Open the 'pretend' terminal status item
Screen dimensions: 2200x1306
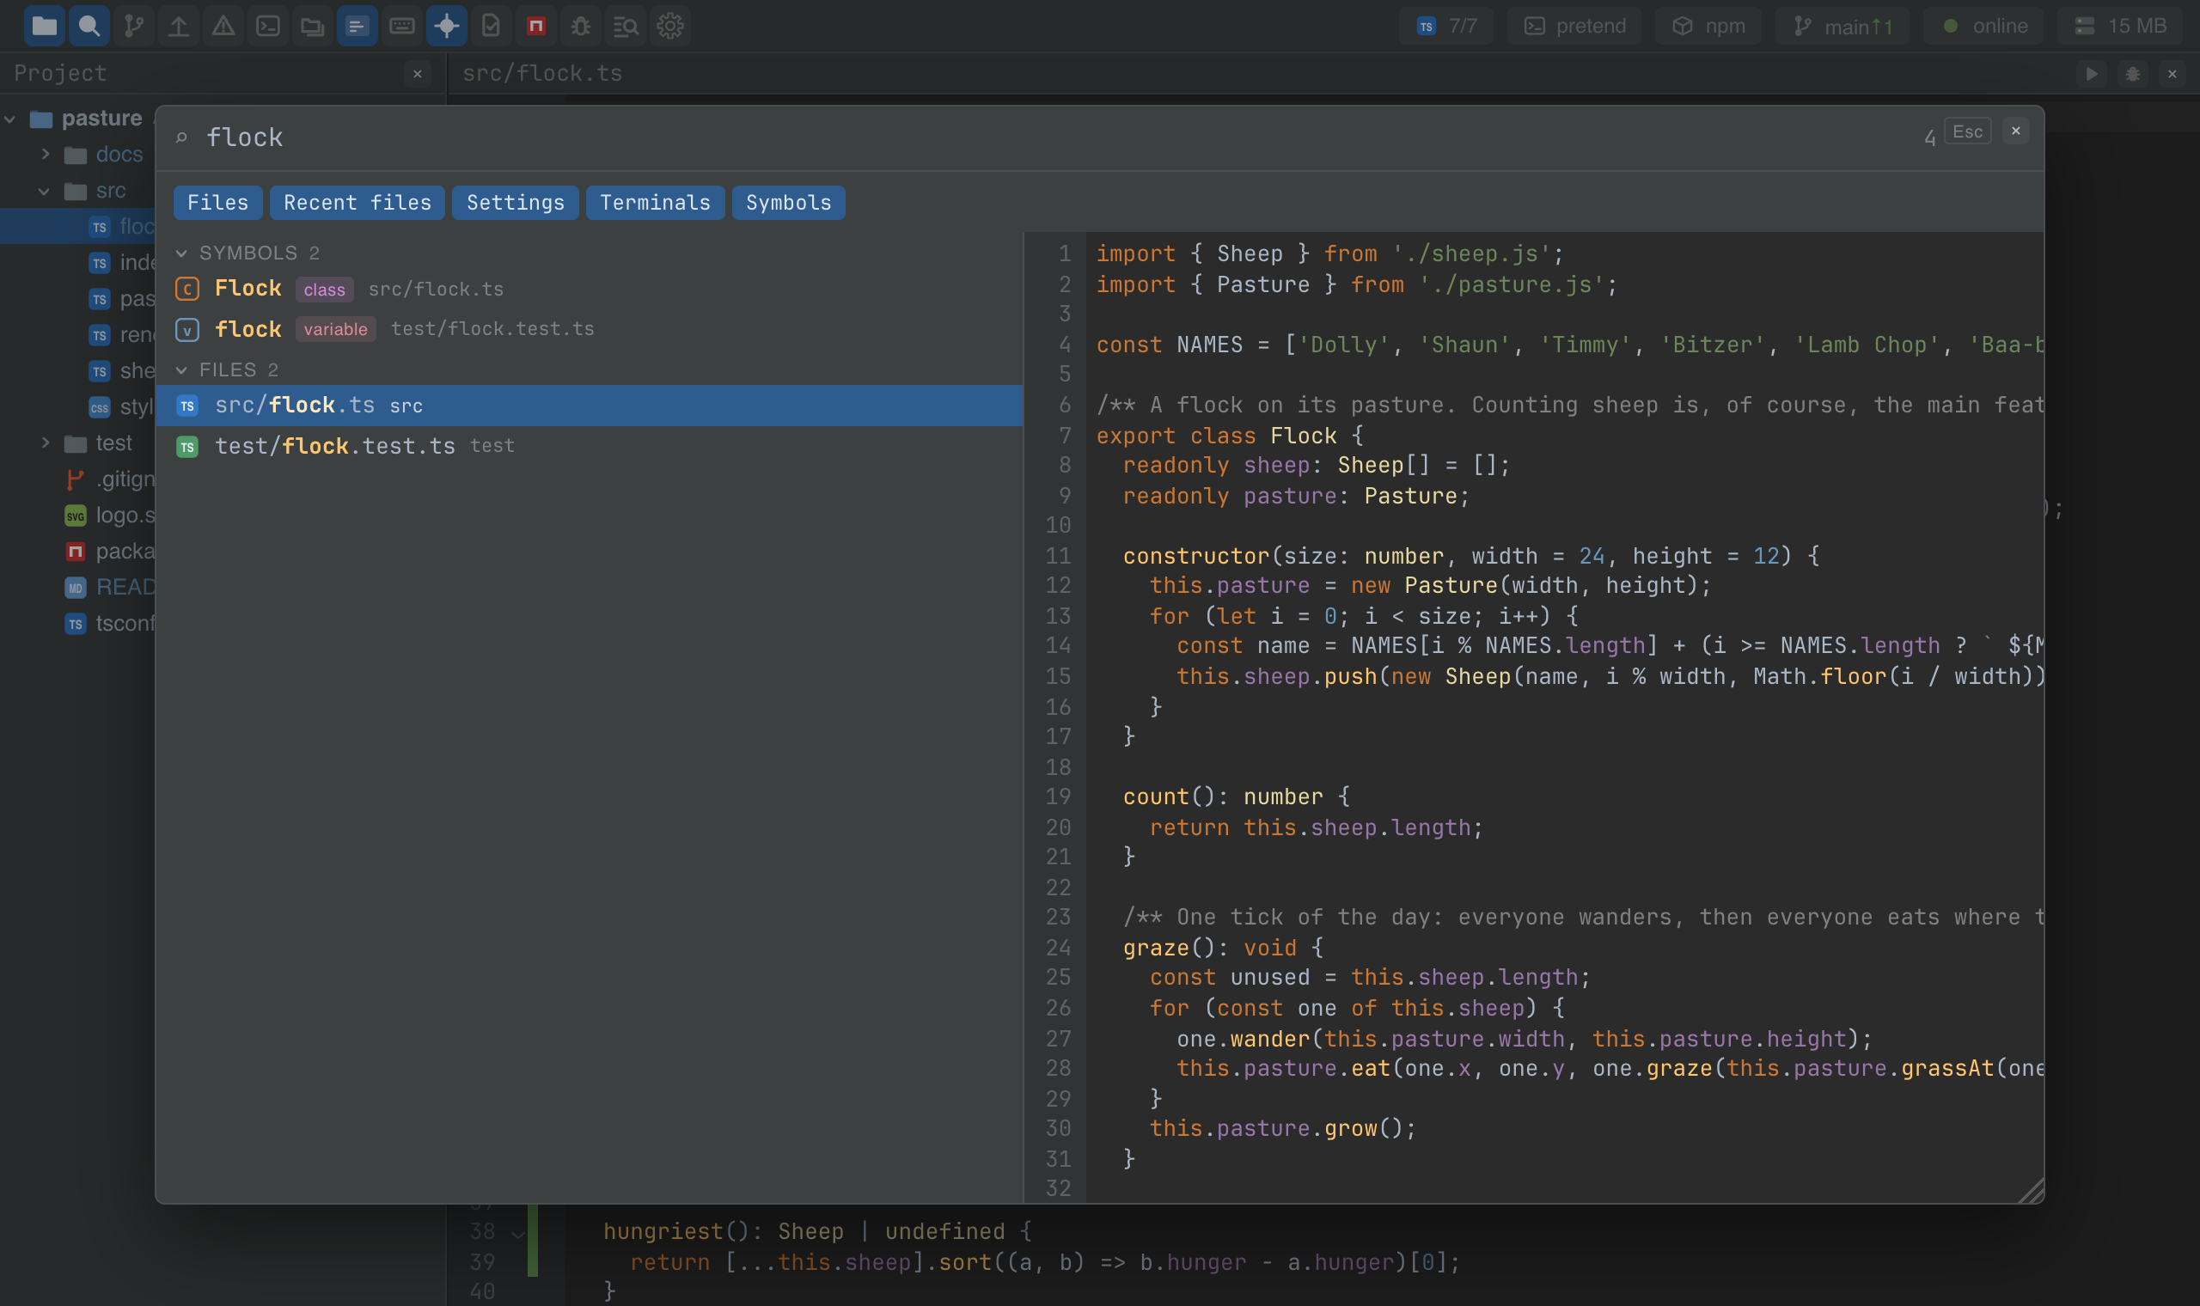[x=1575, y=26]
